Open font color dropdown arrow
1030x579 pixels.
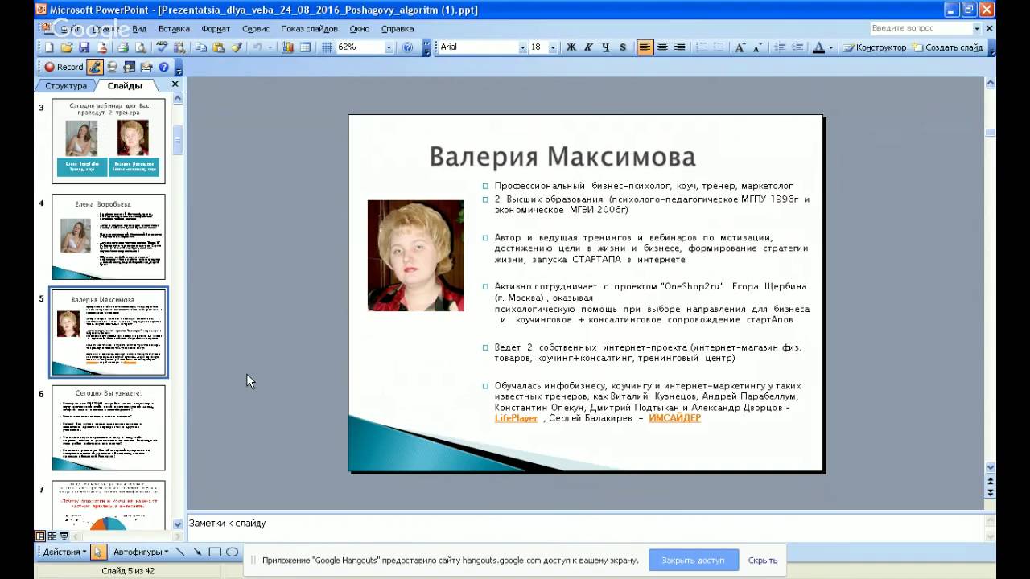[x=831, y=47]
